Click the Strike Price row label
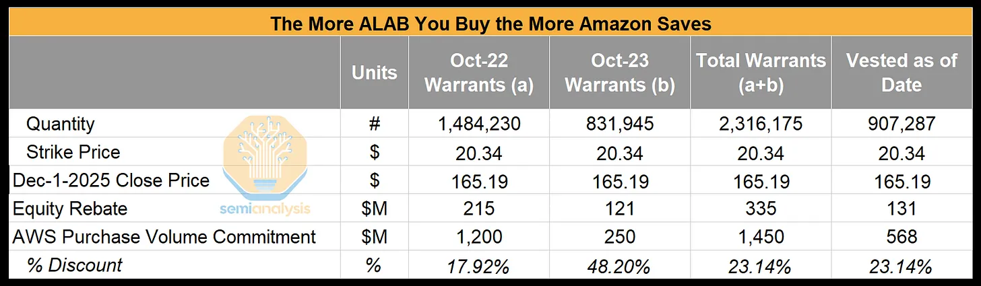Viewport: 981px width, 286px height. [x=73, y=152]
